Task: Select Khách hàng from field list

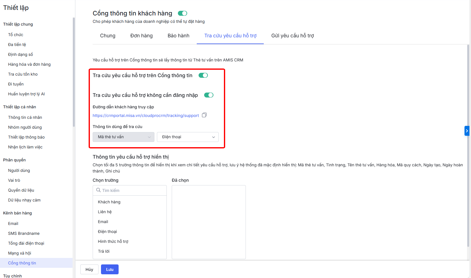Action: click(x=109, y=202)
